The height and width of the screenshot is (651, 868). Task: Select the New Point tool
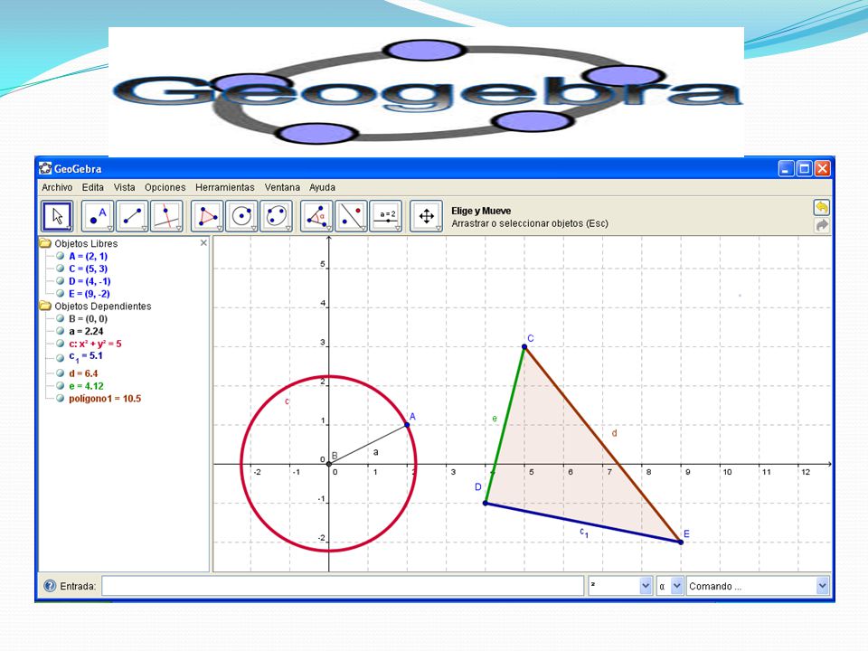[98, 216]
